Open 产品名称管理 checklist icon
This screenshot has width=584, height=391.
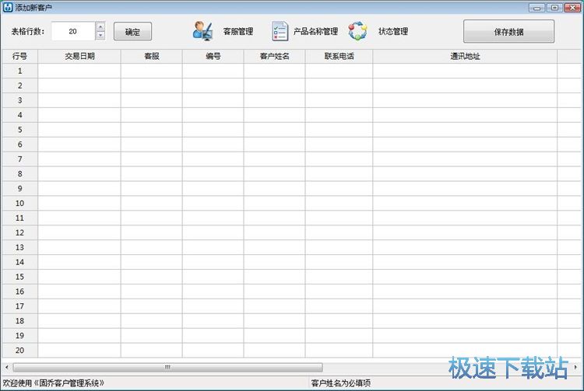tap(280, 31)
